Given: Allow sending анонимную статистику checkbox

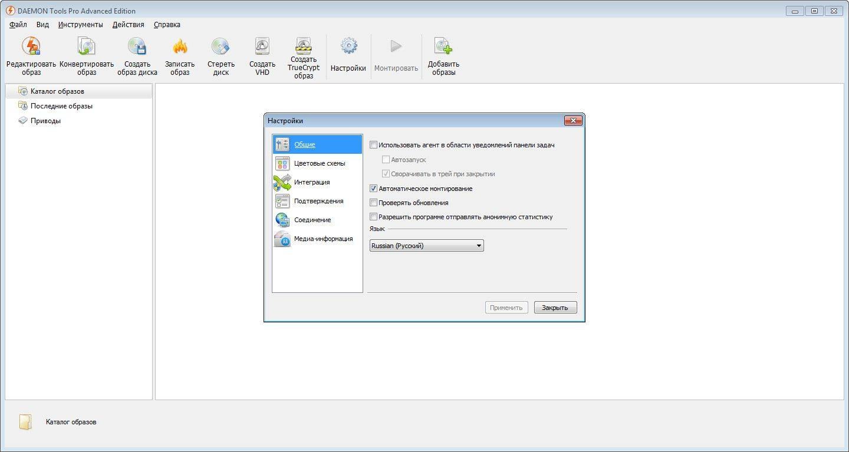Looking at the screenshot, I should tap(373, 217).
